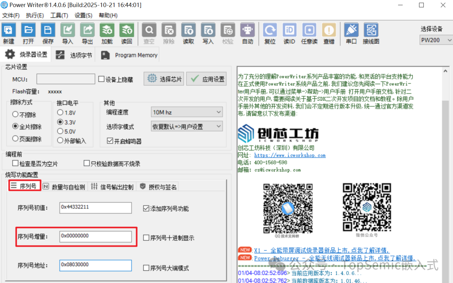Image resolution: width=453 pixels, height=283 pixels.
Task: Click the 写入 (Write) toolbar icon
Action: point(208,33)
